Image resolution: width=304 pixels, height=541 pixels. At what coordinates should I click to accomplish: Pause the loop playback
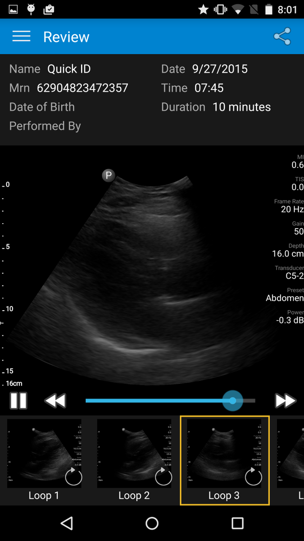(x=18, y=400)
